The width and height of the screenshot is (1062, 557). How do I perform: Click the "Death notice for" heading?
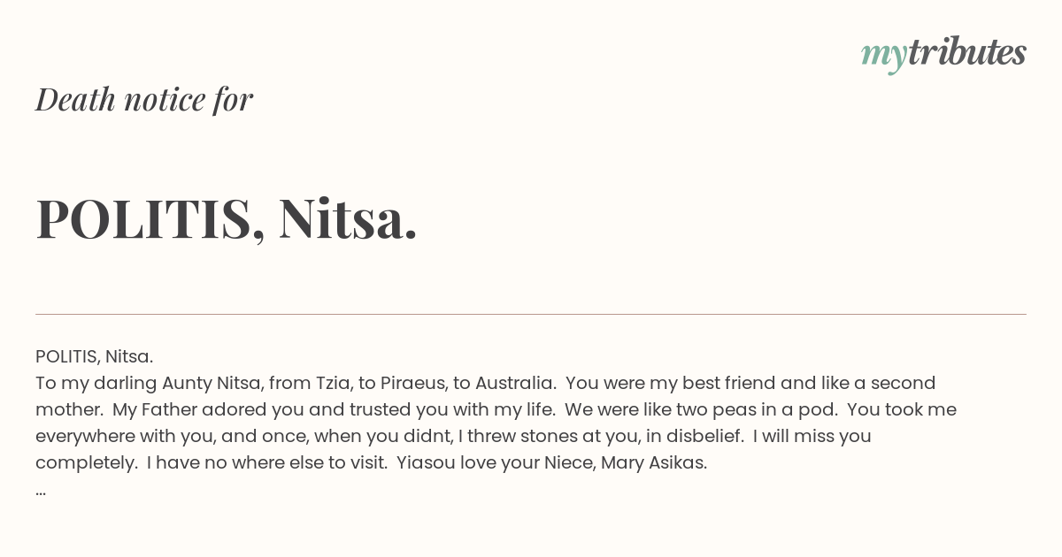point(144,99)
